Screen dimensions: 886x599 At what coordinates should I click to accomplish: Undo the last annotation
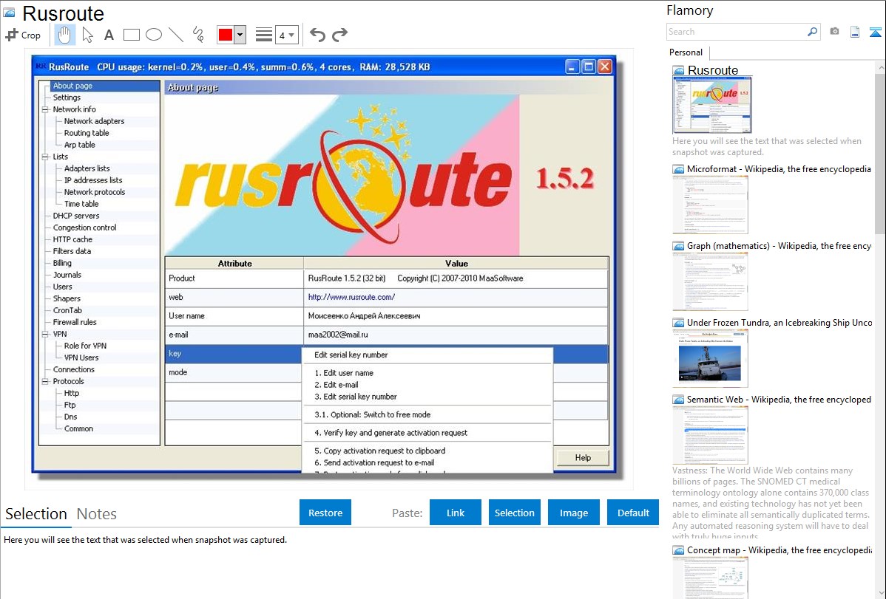(x=317, y=35)
